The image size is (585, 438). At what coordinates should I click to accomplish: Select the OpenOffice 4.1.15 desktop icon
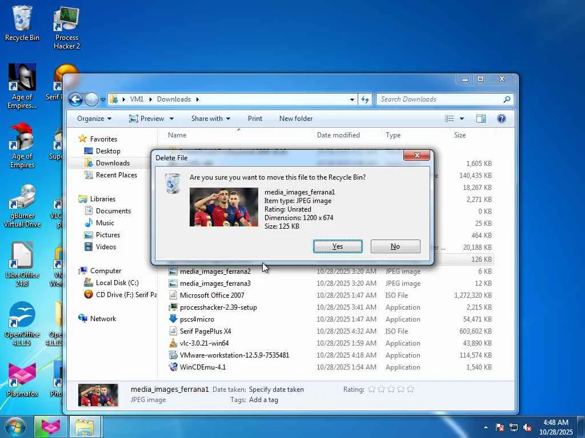pyautogui.click(x=22, y=323)
